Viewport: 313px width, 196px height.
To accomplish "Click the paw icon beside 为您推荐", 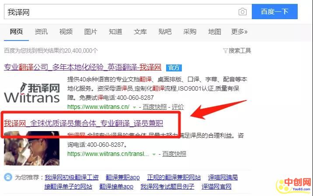I will [8, 177].
